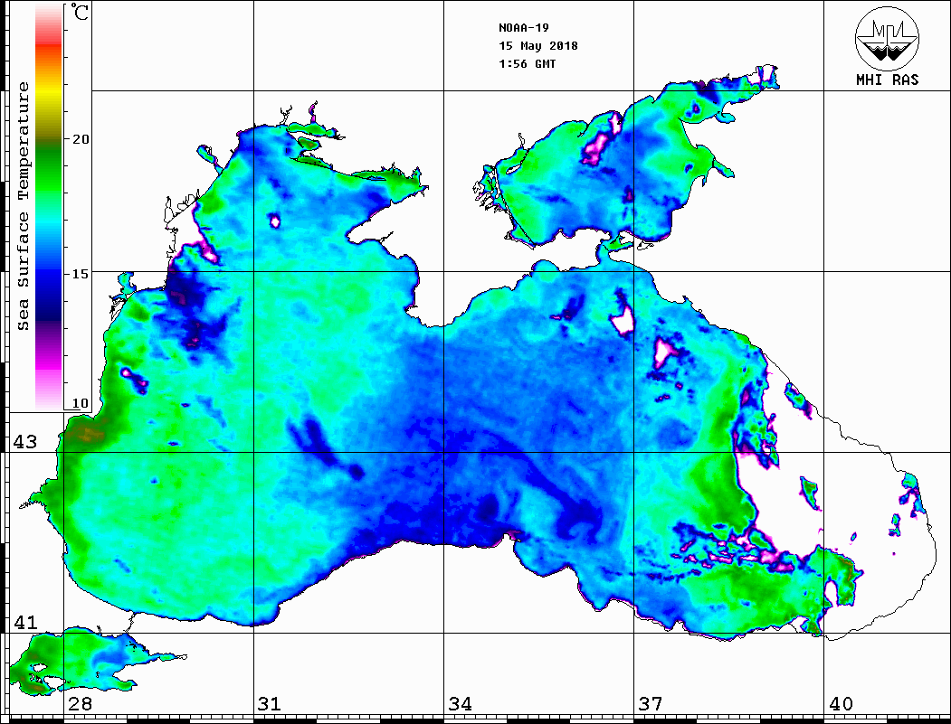
Task: Click longitude label '40'
Action: [841, 704]
